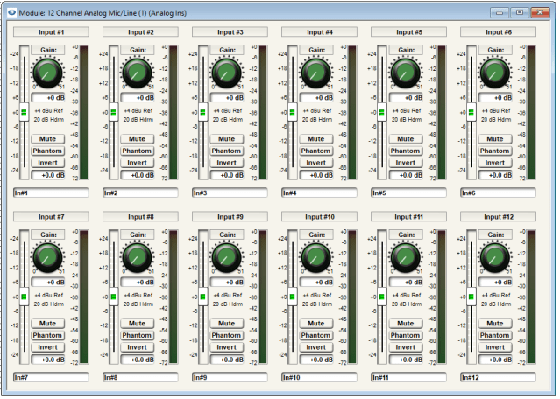The height and width of the screenshot is (399, 560).
Task: Click the gain dB value field on Input #7
Action: (x=49, y=283)
